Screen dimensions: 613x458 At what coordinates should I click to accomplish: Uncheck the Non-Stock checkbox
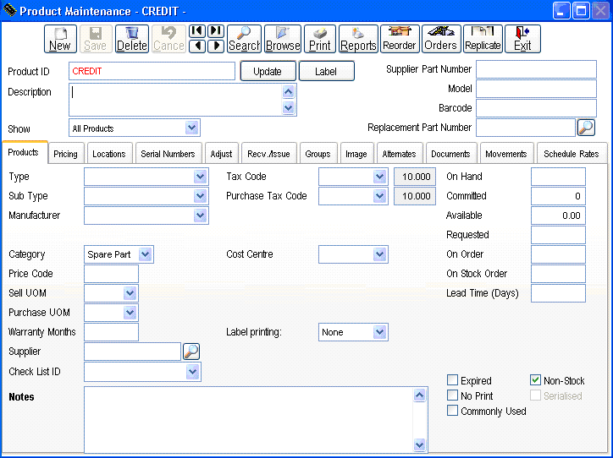pos(535,381)
